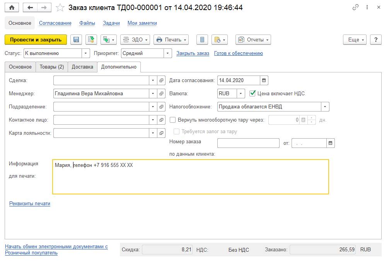
Task: Follow the Закрыть заказ link
Action: tap(193, 53)
